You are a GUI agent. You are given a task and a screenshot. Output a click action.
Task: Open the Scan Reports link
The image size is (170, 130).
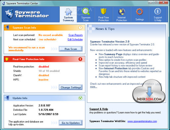pyautogui.click(x=75, y=35)
